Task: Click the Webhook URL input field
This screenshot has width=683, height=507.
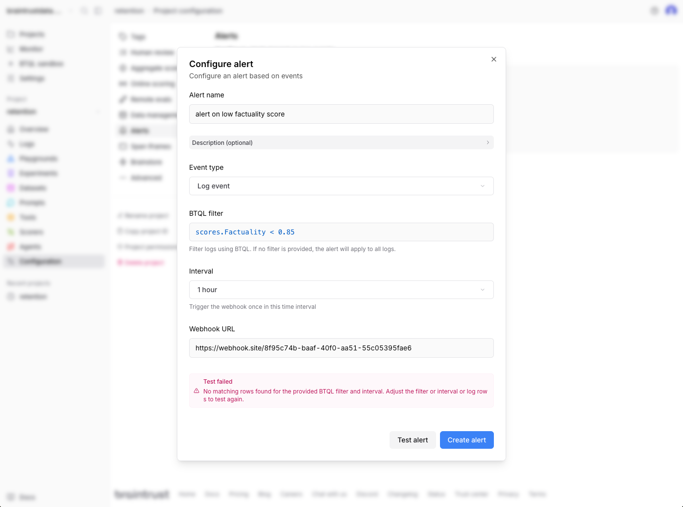Action: click(x=341, y=348)
